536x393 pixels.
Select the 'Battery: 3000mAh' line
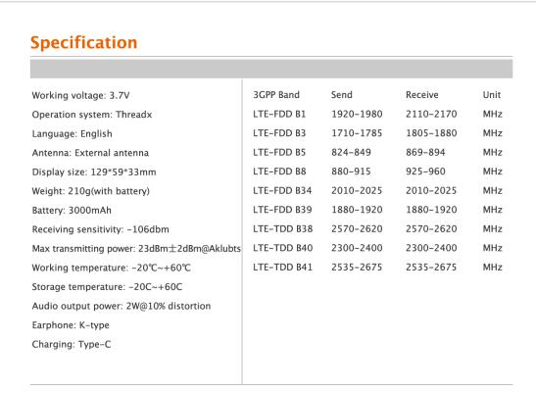pos(72,211)
